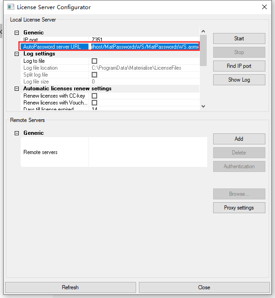Click the Log file size value 0
Screen dimensions: 275x298
(x=93, y=82)
